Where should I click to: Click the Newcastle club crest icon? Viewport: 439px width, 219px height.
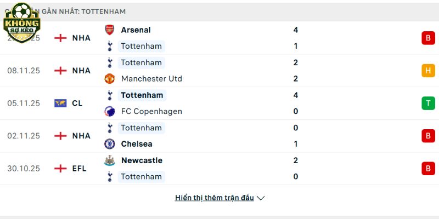point(110,160)
